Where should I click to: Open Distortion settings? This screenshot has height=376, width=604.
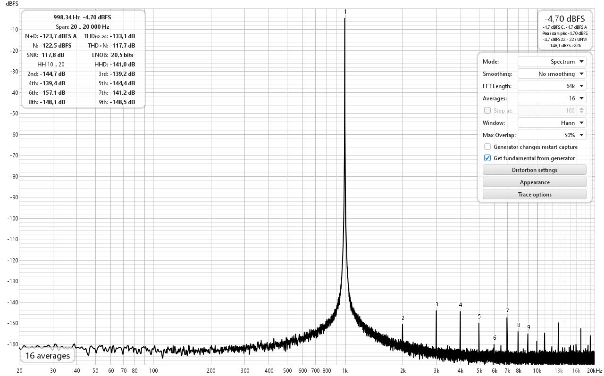tap(535, 170)
